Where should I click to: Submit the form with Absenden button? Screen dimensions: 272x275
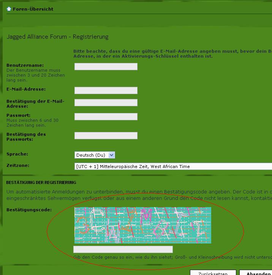256,273
